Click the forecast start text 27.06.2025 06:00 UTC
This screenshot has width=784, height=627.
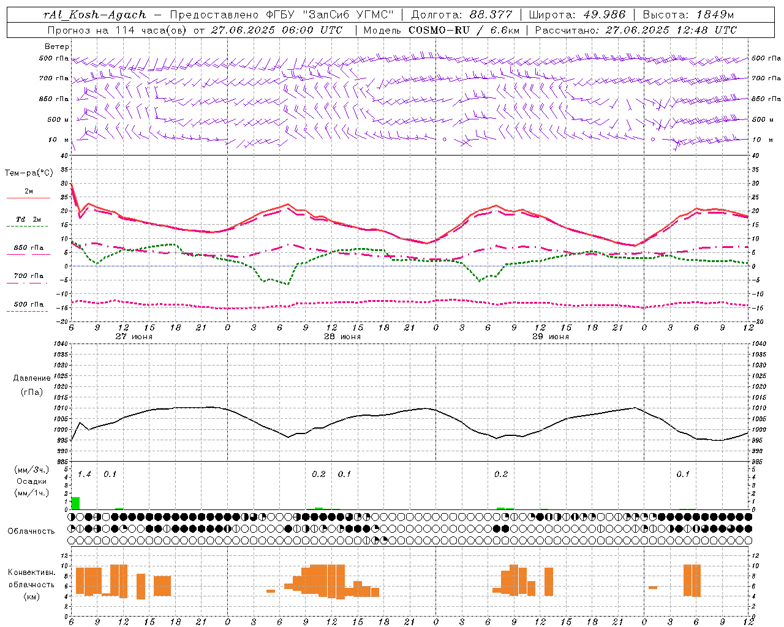coord(277,30)
